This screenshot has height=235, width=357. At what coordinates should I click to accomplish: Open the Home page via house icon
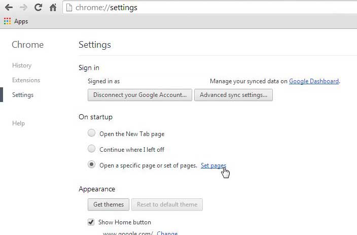pyautogui.click(x=53, y=7)
